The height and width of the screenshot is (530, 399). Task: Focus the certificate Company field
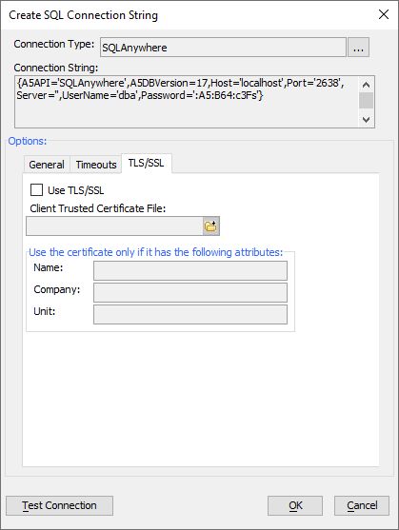[x=190, y=292]
